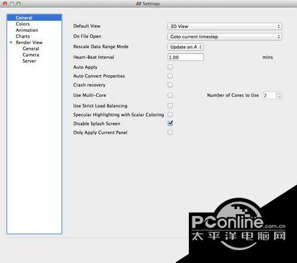
Task: Open the Rescale Data Range Mode dropdown
Action: (x=185, y=47)
